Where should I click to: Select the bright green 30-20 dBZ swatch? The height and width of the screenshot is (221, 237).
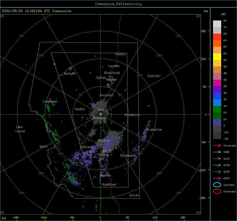click(x=217, y=109)
